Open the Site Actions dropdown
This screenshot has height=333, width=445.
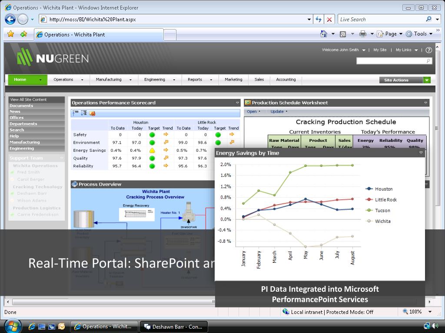point(405,80)
